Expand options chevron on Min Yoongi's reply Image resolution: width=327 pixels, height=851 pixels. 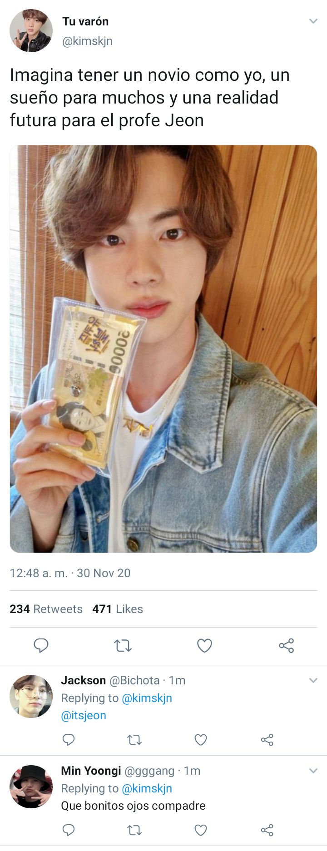(x=313, y=771)
